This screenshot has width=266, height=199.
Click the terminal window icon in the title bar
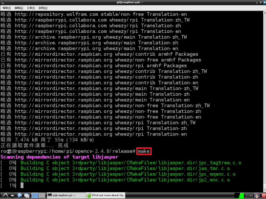pyautogui.click(x=3, y=2)
